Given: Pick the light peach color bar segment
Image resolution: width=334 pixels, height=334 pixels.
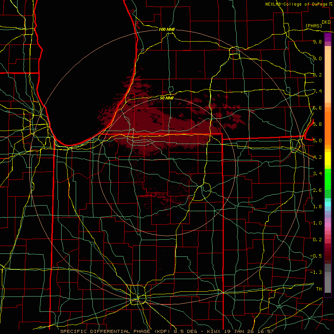Looking at the screenshot, I should click(328, 76).
